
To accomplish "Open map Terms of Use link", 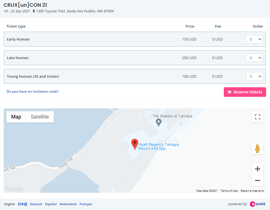I will [229, 191].
